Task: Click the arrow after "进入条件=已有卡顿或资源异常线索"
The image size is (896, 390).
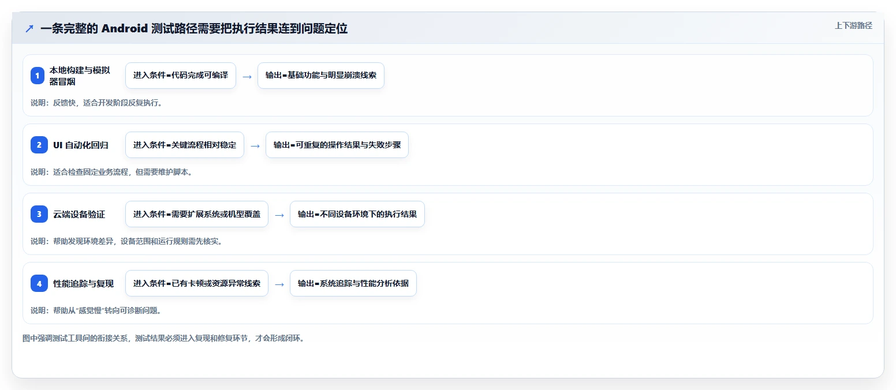Action: (x=279, y=284)
